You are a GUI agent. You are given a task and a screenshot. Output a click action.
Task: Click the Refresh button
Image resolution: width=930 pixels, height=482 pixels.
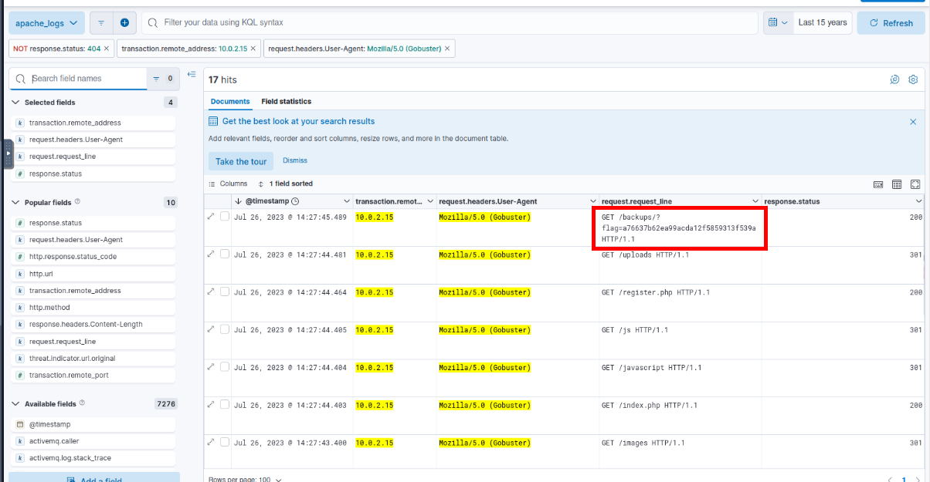point(891,23)
